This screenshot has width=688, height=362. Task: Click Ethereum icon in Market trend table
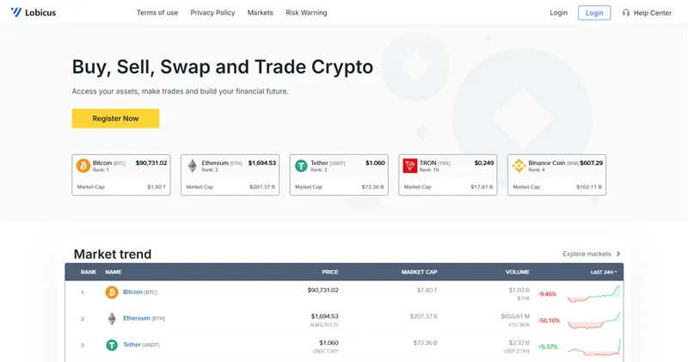[x=112, y=318]
